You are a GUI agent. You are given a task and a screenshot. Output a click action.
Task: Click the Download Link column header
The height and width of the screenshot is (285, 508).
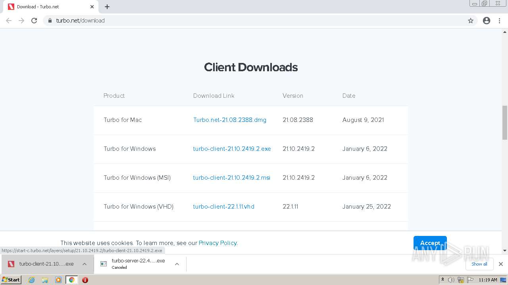[x=214, y=96]
